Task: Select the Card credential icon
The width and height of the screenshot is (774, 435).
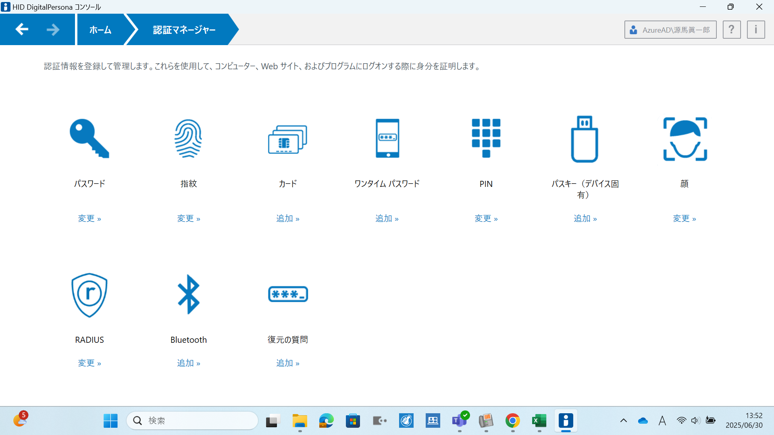Action: [x=287, y=139]
